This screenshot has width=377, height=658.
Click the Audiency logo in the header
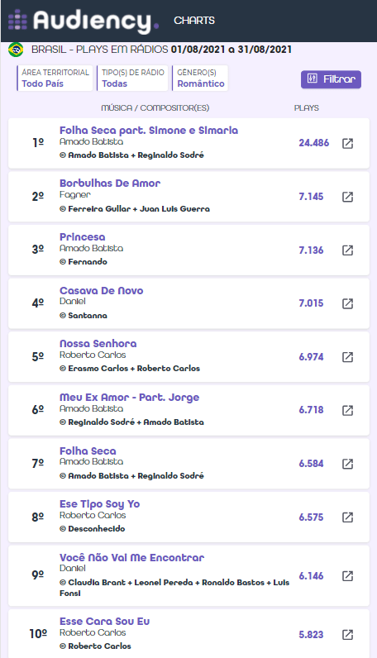point(84,20)
